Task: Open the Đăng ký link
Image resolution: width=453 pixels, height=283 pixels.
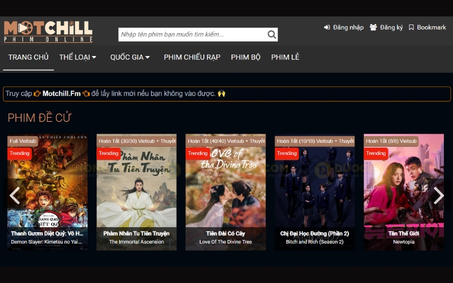Action: pos(391,27)
